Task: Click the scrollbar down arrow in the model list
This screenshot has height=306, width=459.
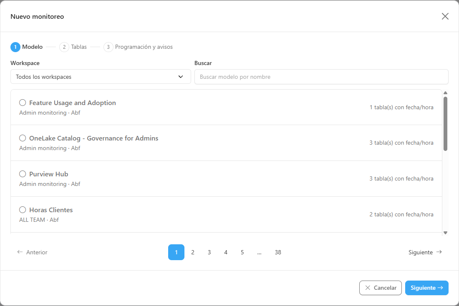Action: (445, 233)
